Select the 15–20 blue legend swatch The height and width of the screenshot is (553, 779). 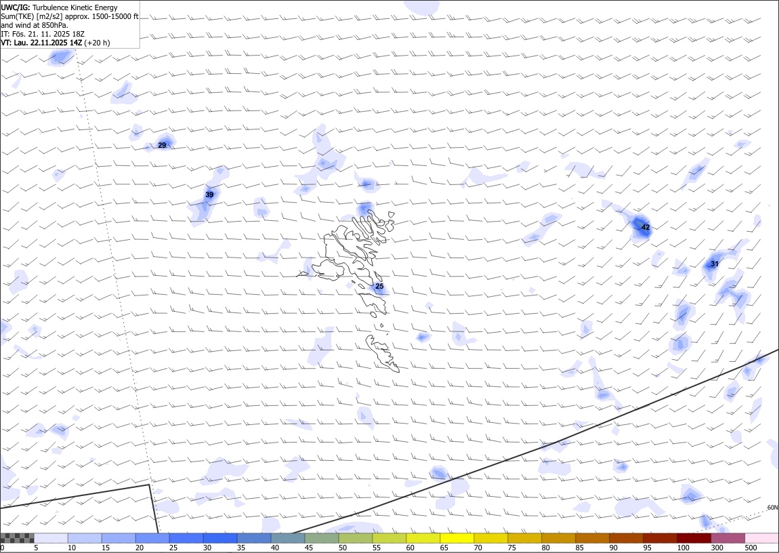[119, 538]
